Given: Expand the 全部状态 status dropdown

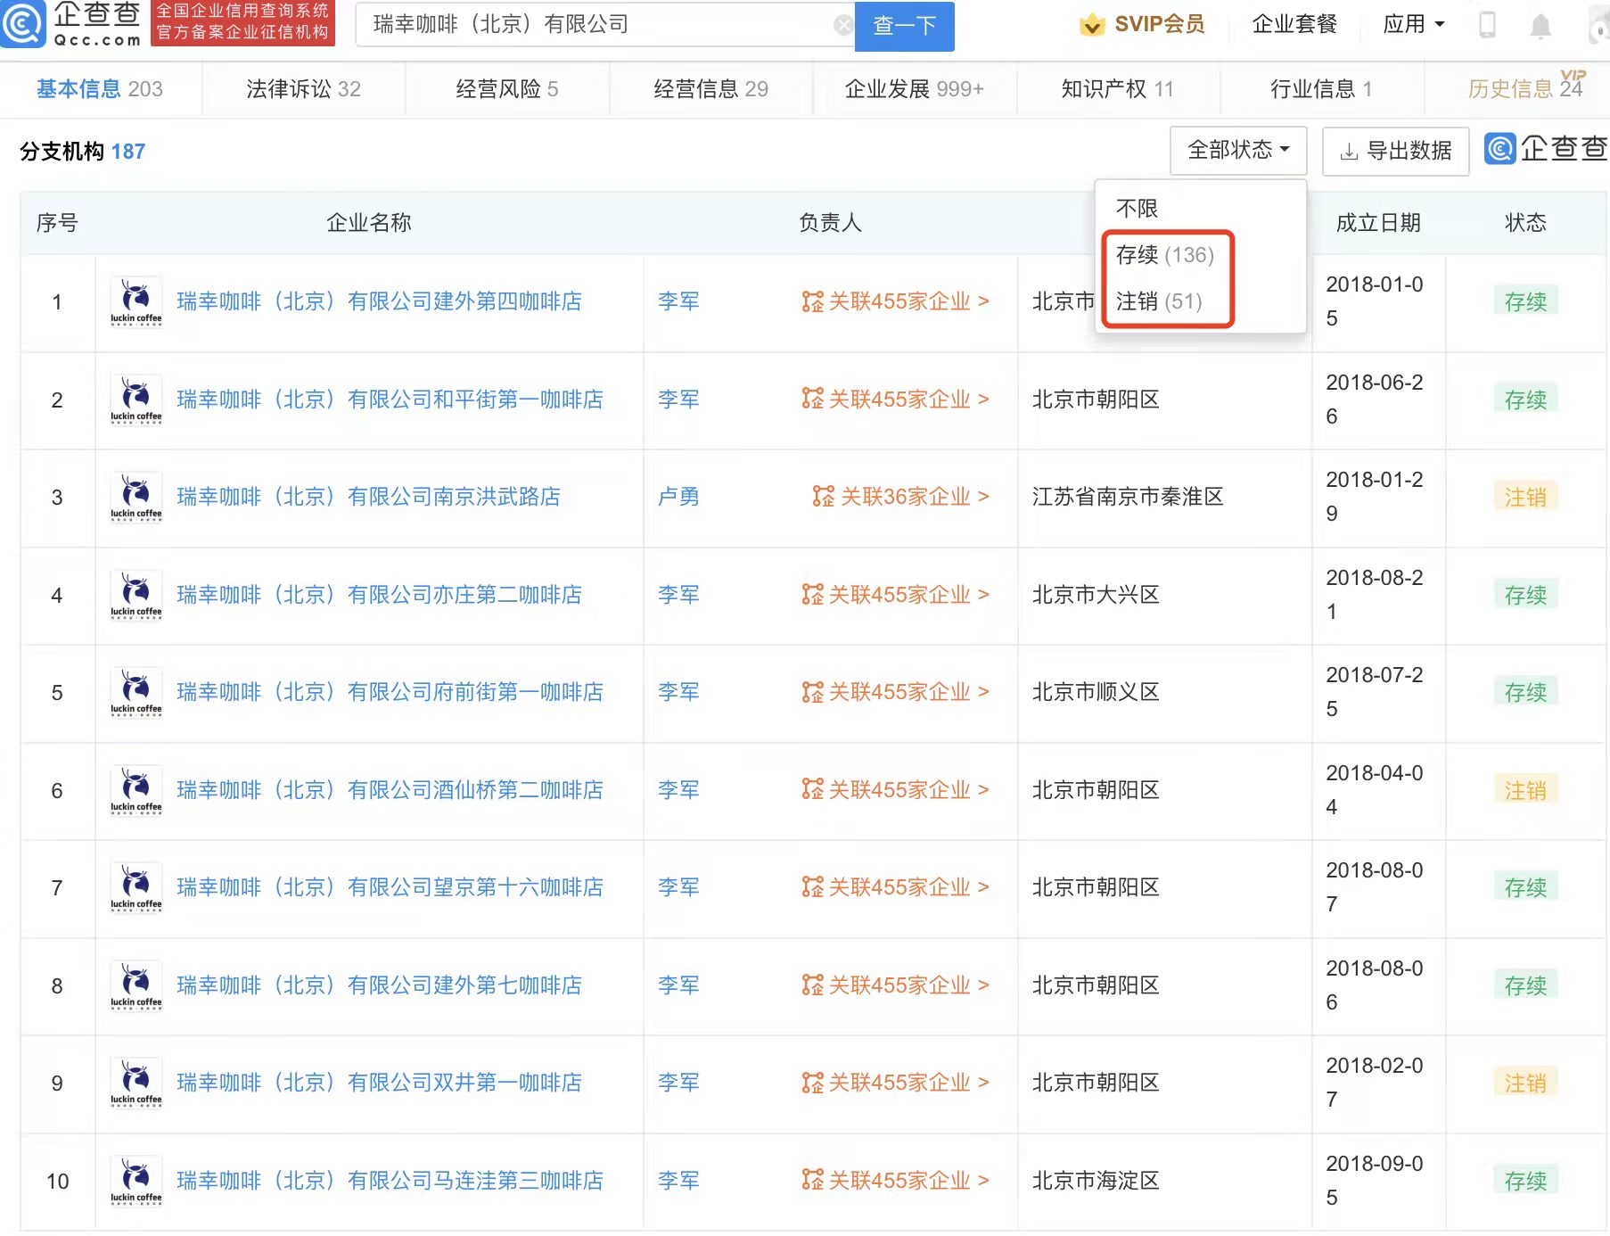Looking at the screenshot, I should 1238,150.
